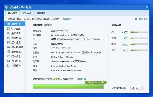Open the 内存信息 memory icon
The height and width of the screenshot is (97, 153).
click(9, 38)
